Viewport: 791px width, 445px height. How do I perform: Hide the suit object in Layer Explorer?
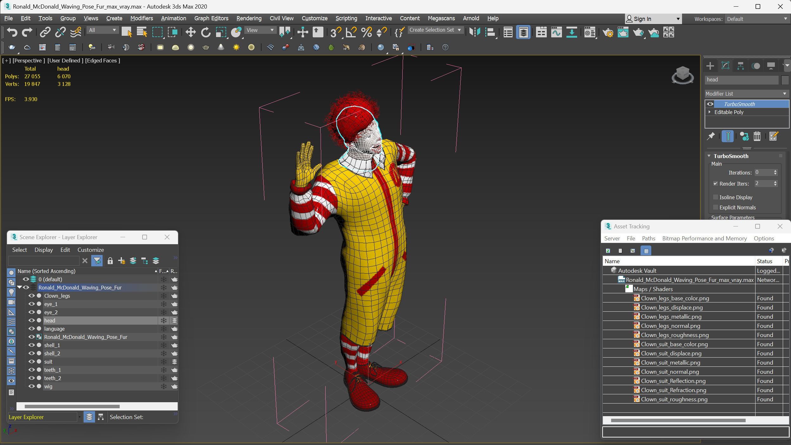(31, 361)
